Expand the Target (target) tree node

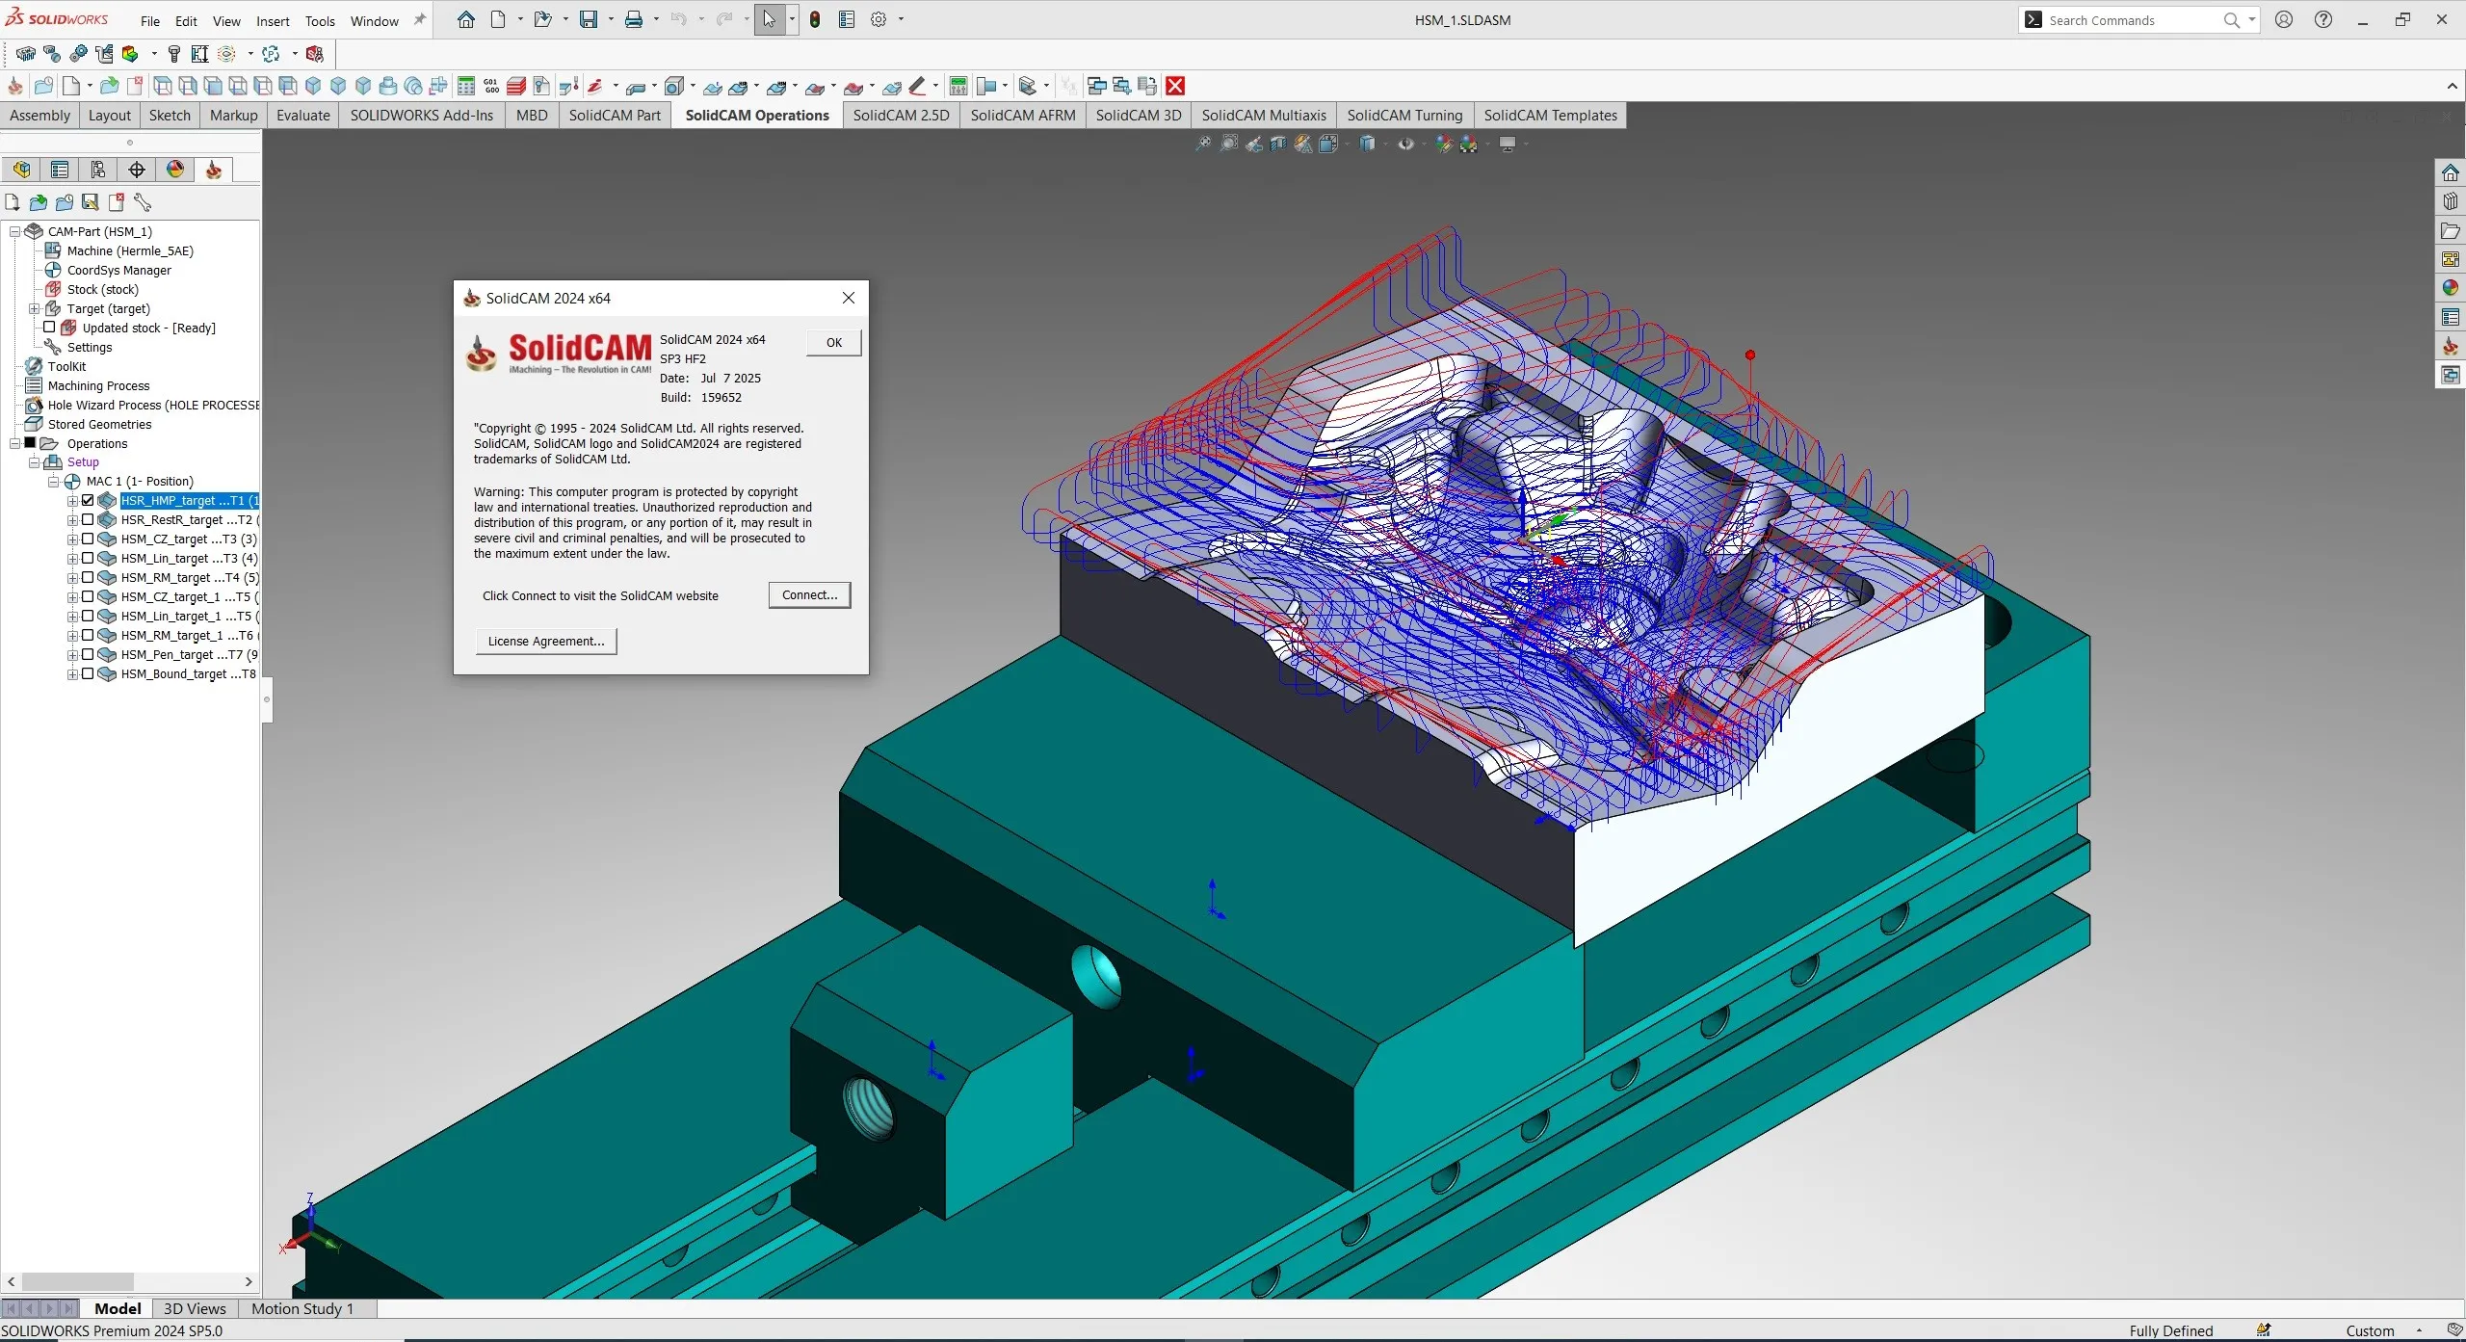34,308
